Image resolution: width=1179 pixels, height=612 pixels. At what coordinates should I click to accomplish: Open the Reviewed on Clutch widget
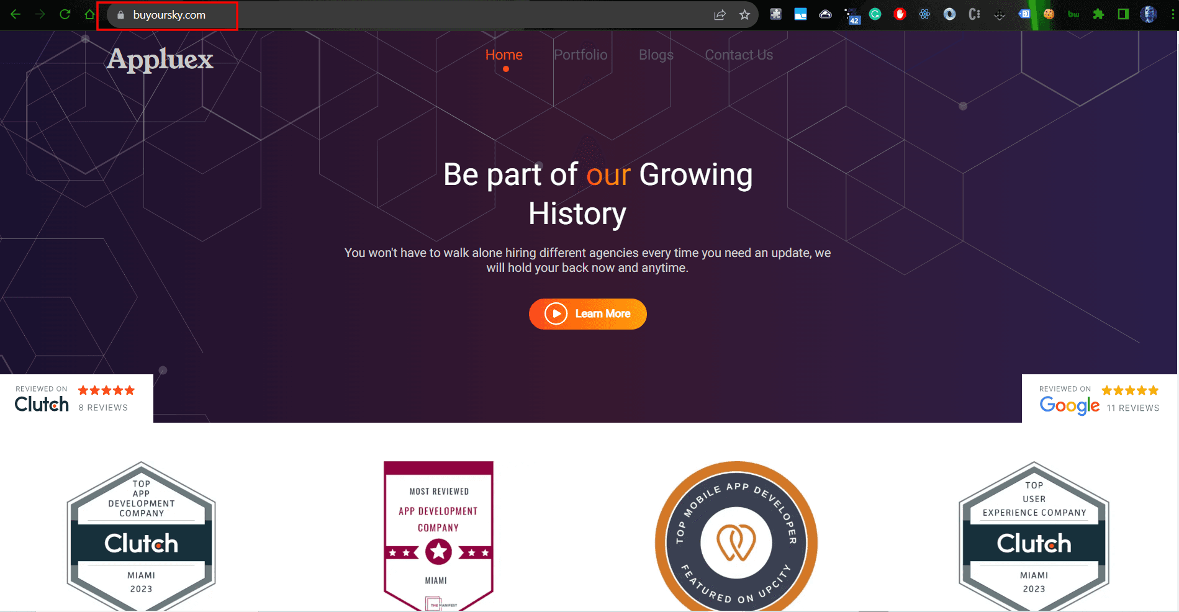coord(76,398)
